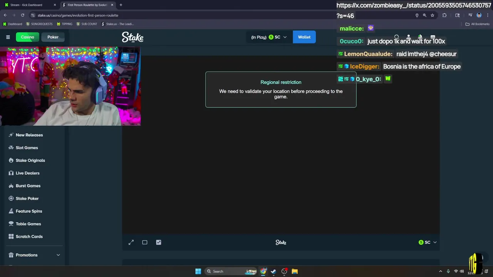Click the Slot Games icon
This screenshot has height=277, width=493.
(x=11, y=148)
